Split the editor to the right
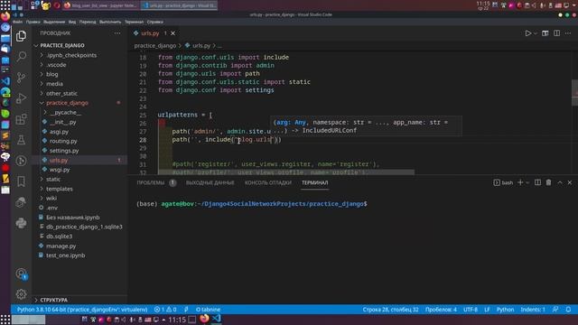Image resolution: width=578 pixels, height=325 pixels. pos(556,33)
